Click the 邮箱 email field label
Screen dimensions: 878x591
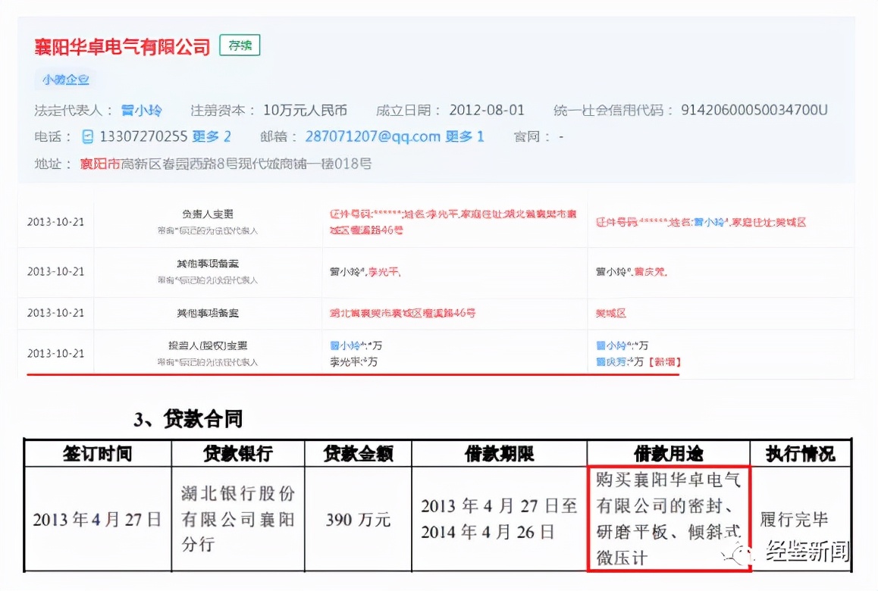[271, 136]
